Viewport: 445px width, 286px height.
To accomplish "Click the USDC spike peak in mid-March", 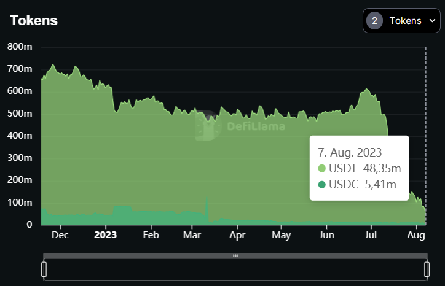I will click(207, 197).
